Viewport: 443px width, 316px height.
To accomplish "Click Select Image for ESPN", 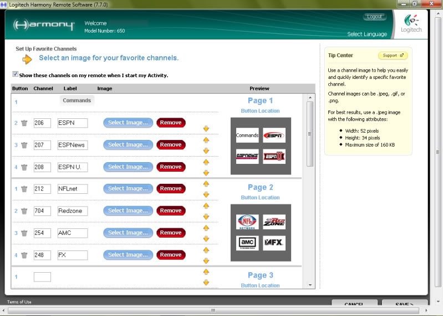I will (x=128, y=123).
